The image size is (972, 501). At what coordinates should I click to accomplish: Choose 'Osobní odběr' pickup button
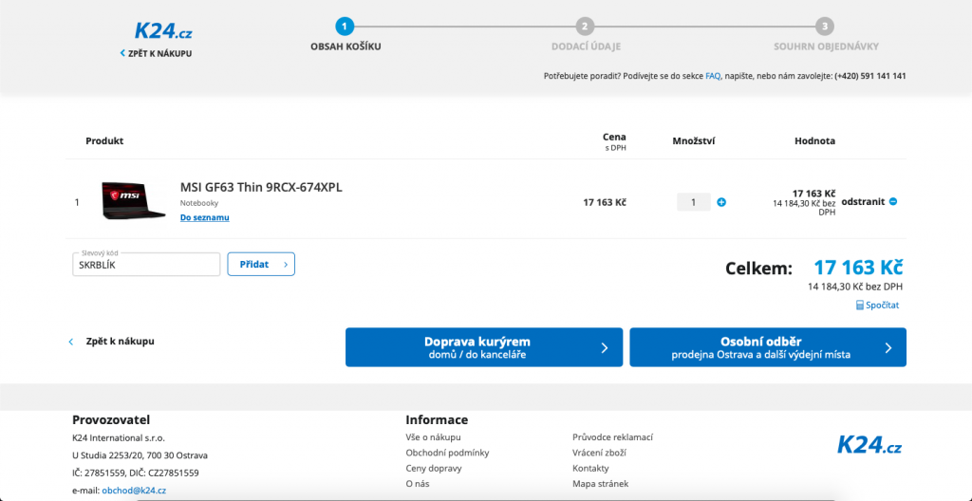tap(767, 347)
